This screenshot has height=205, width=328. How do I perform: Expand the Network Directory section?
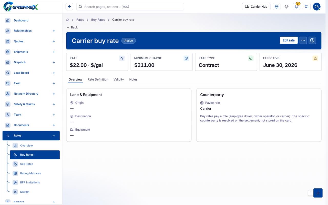point(54,94)
